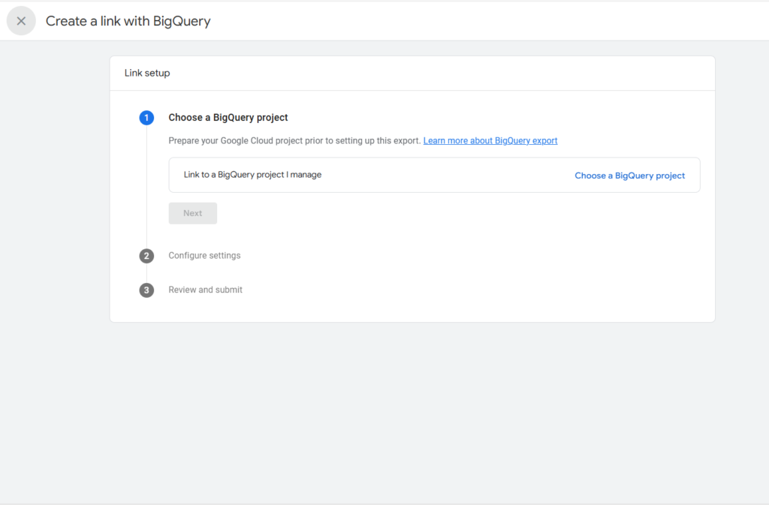Click Choose a BigQuery project link

click(x=629, y=176)
